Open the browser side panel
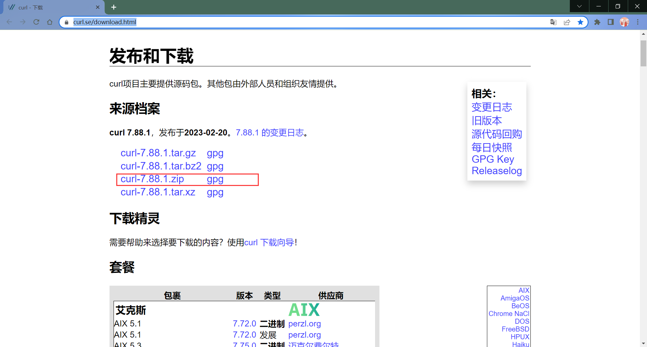Image resolution: width=647 pixels, height=347 pixels. pyautogui.click(x=611, y=22)
